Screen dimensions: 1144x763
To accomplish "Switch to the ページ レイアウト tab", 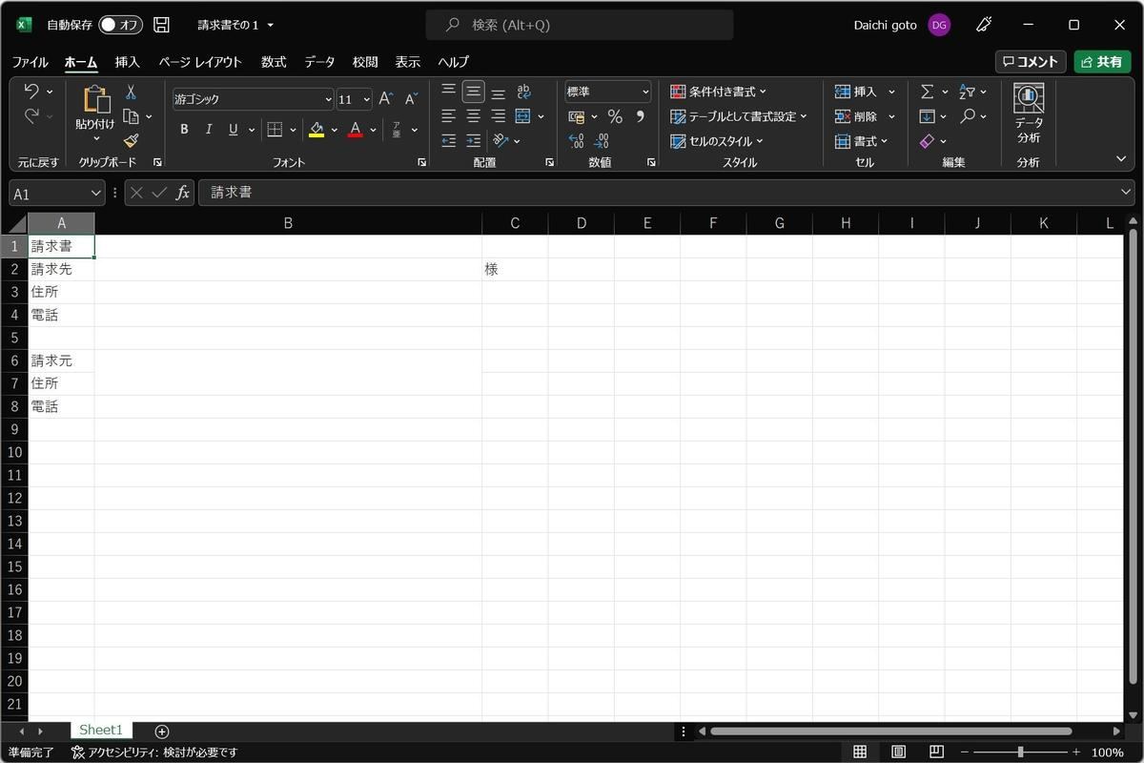I will tap(200, 62).
